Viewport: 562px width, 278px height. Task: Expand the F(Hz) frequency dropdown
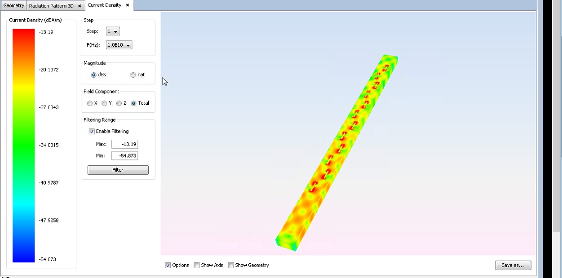click(119, 45)
